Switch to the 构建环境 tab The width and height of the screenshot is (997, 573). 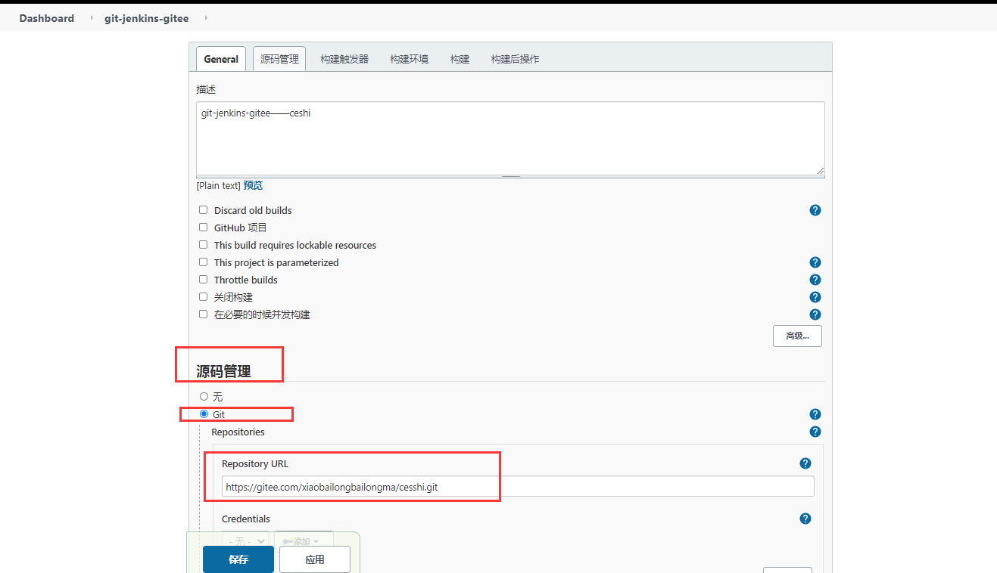tap(410, 59)
